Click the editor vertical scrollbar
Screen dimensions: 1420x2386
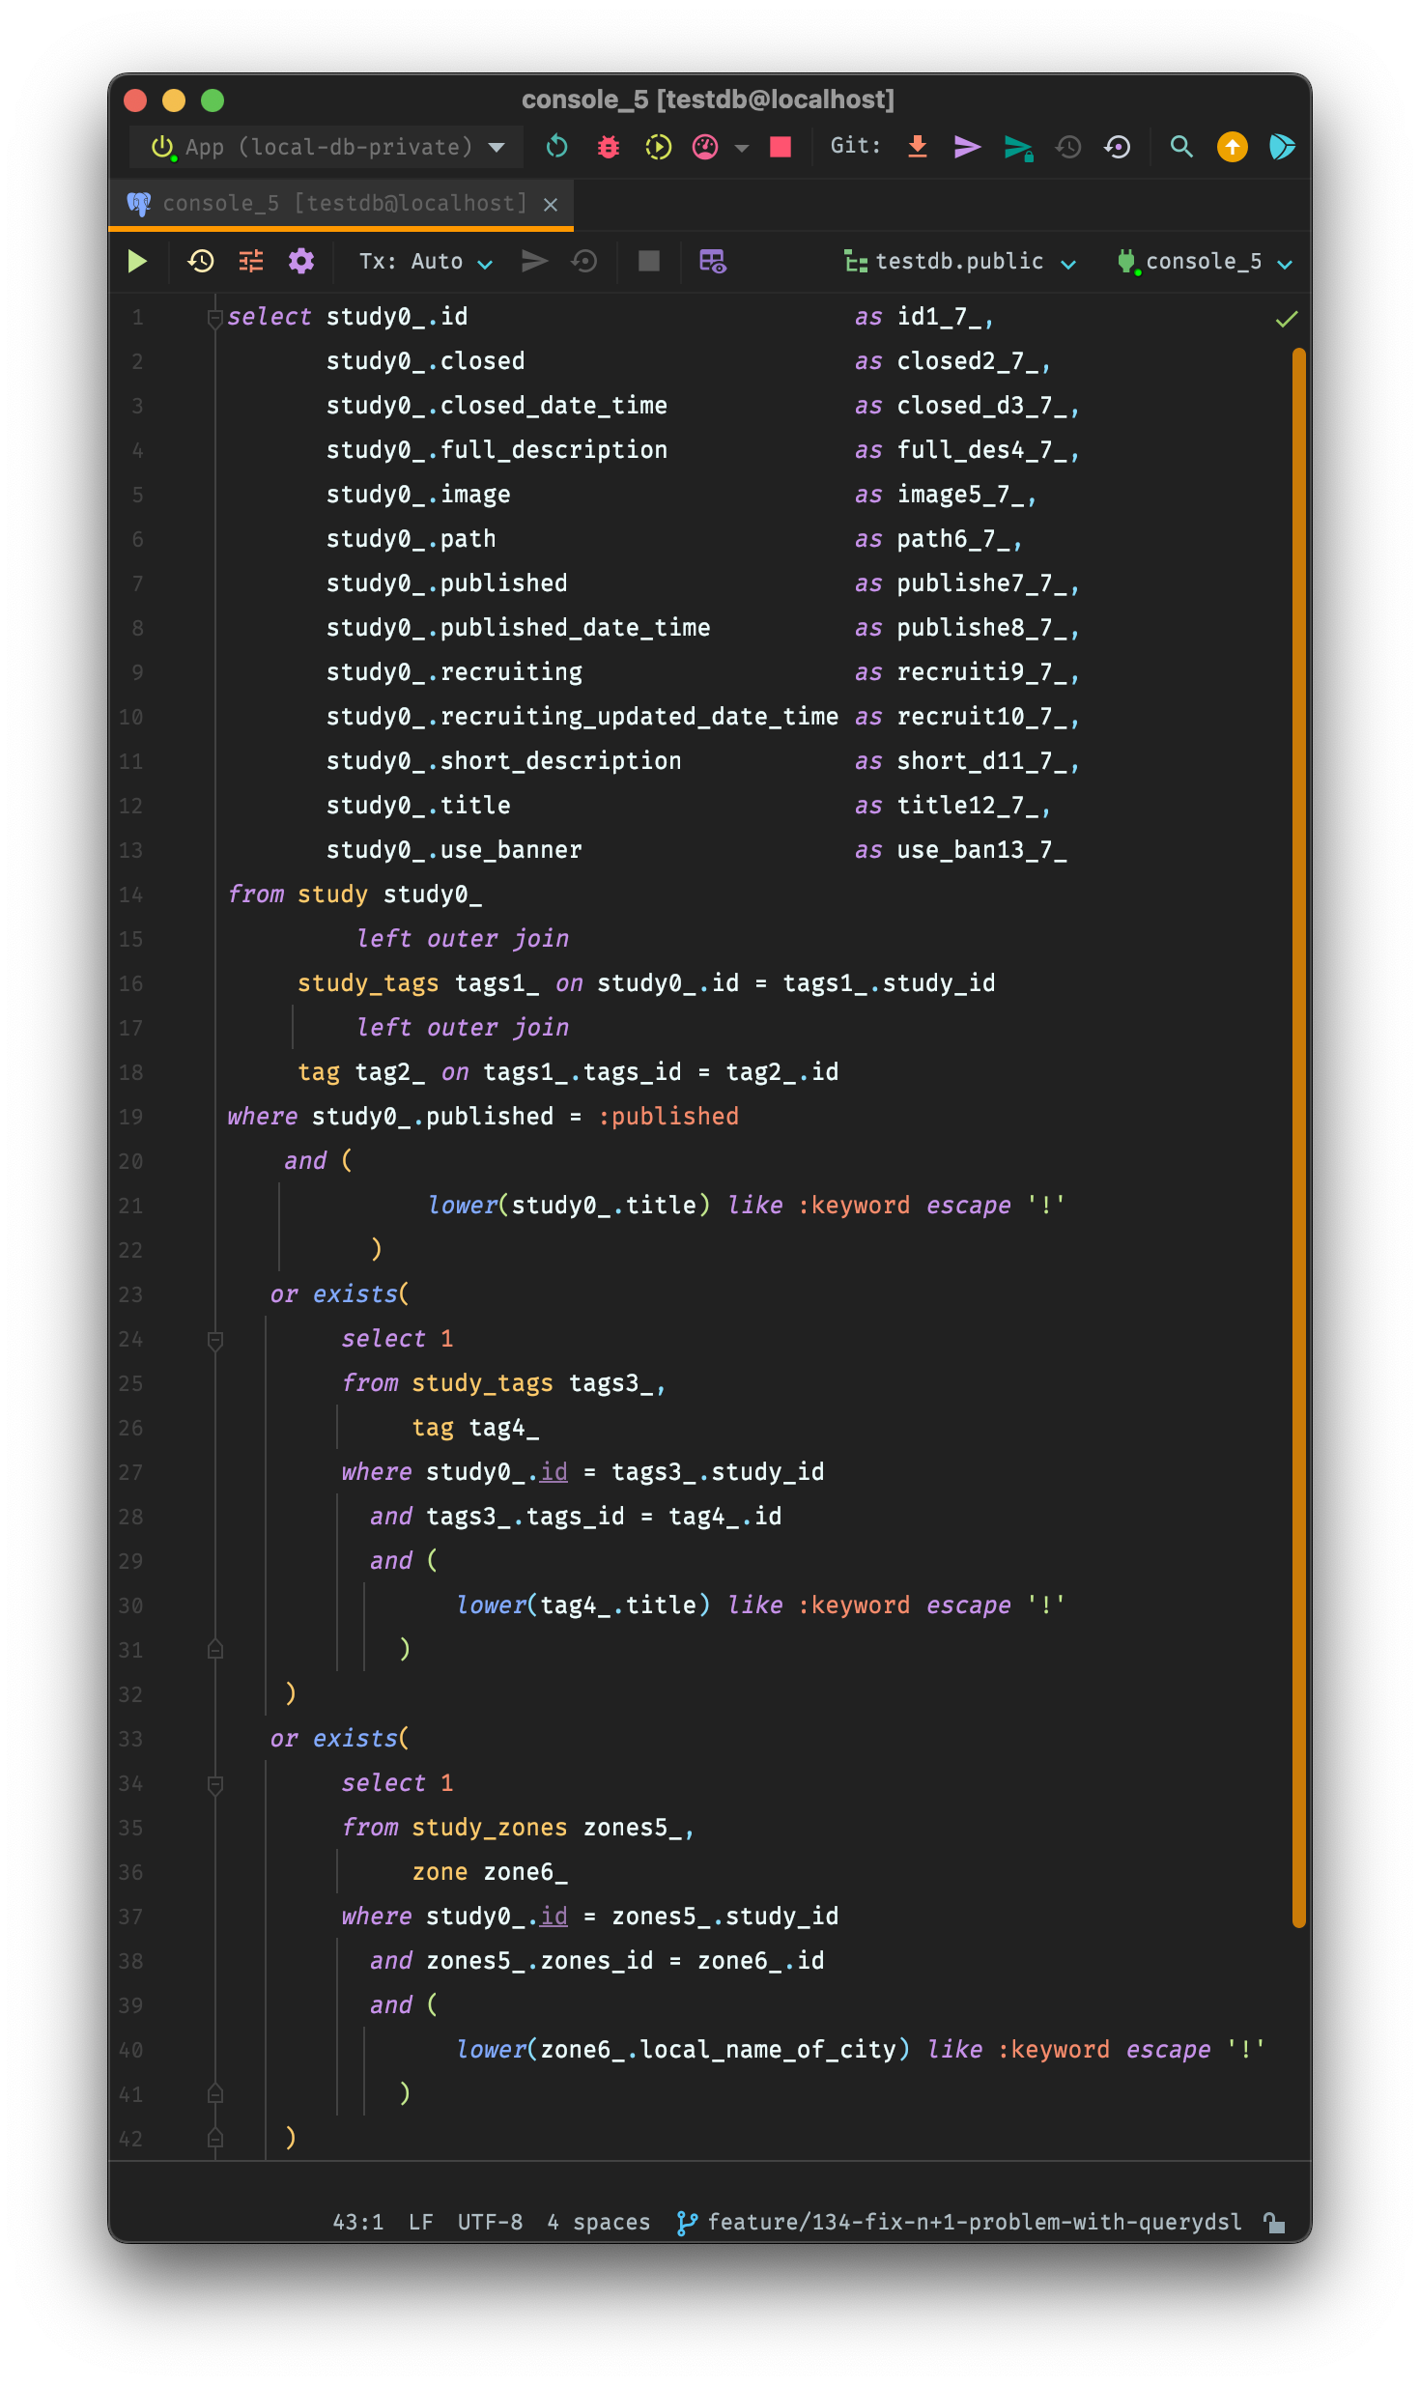(x=1298, y=1136)
